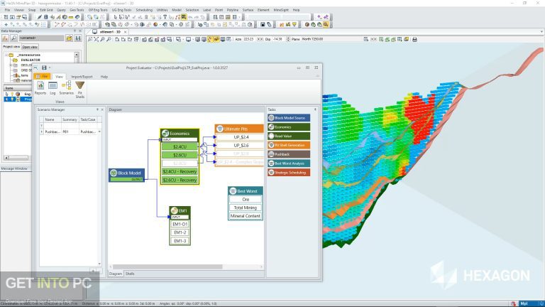Select the Strategic Scheduling task

click(289, 172)
